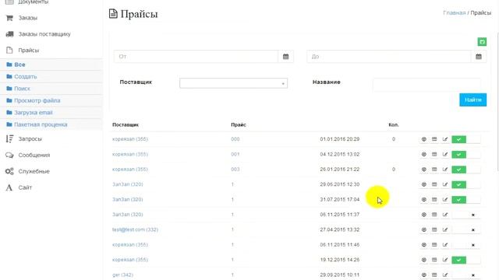Edit the price dated 19.12.2015 14:26
The height and width of the screenshot is (280, 499).
pyautogui.click(x=445, y=260)
